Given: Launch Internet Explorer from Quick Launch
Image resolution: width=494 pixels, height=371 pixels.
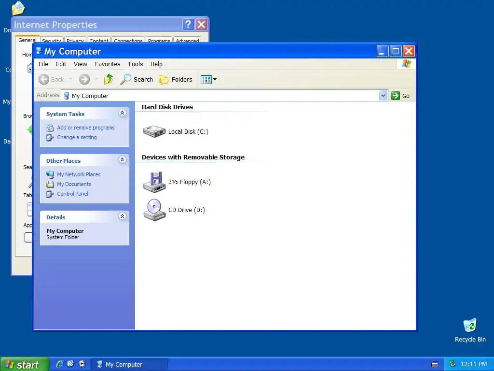Looking at the screenshot, I should click(x=59, y=364).
